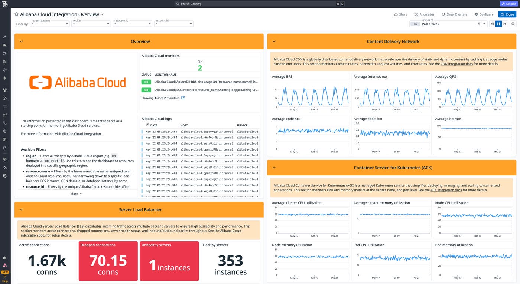Open the CDN integration docs link
Screen dimensions: 520x284
tap(456, 64)
